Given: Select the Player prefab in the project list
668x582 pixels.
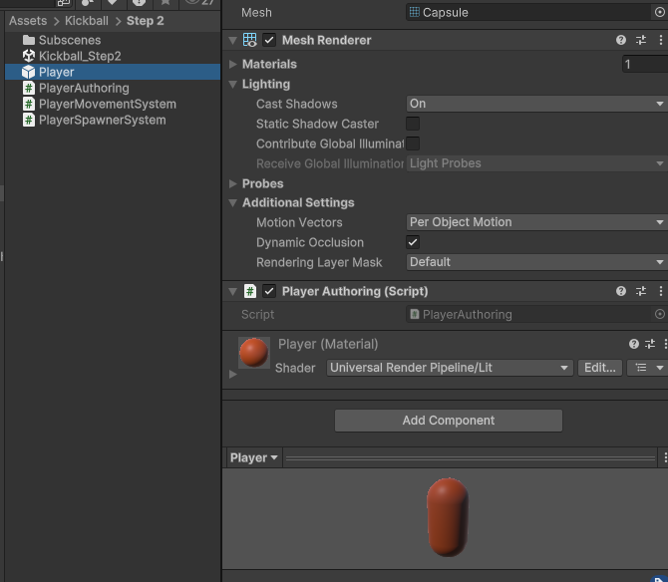Looking at the screenshot, I should [113, 72].
